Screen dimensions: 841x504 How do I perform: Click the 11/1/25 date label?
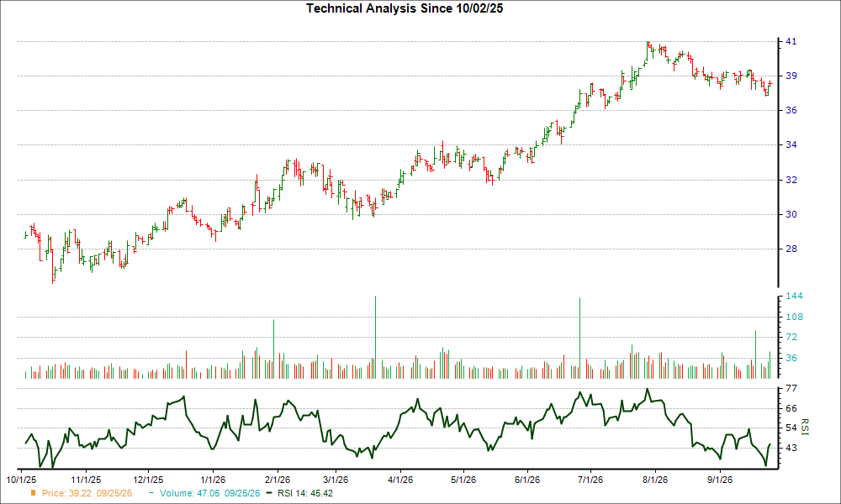tap(86, 480)
